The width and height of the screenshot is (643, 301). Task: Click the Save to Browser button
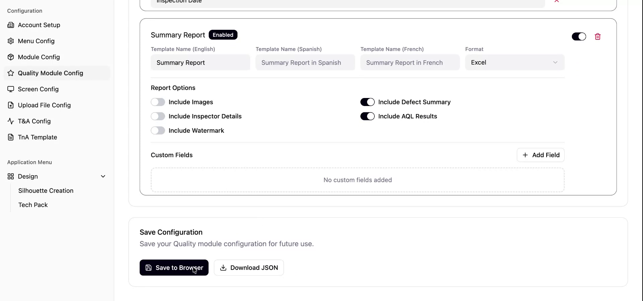(174, 268)
